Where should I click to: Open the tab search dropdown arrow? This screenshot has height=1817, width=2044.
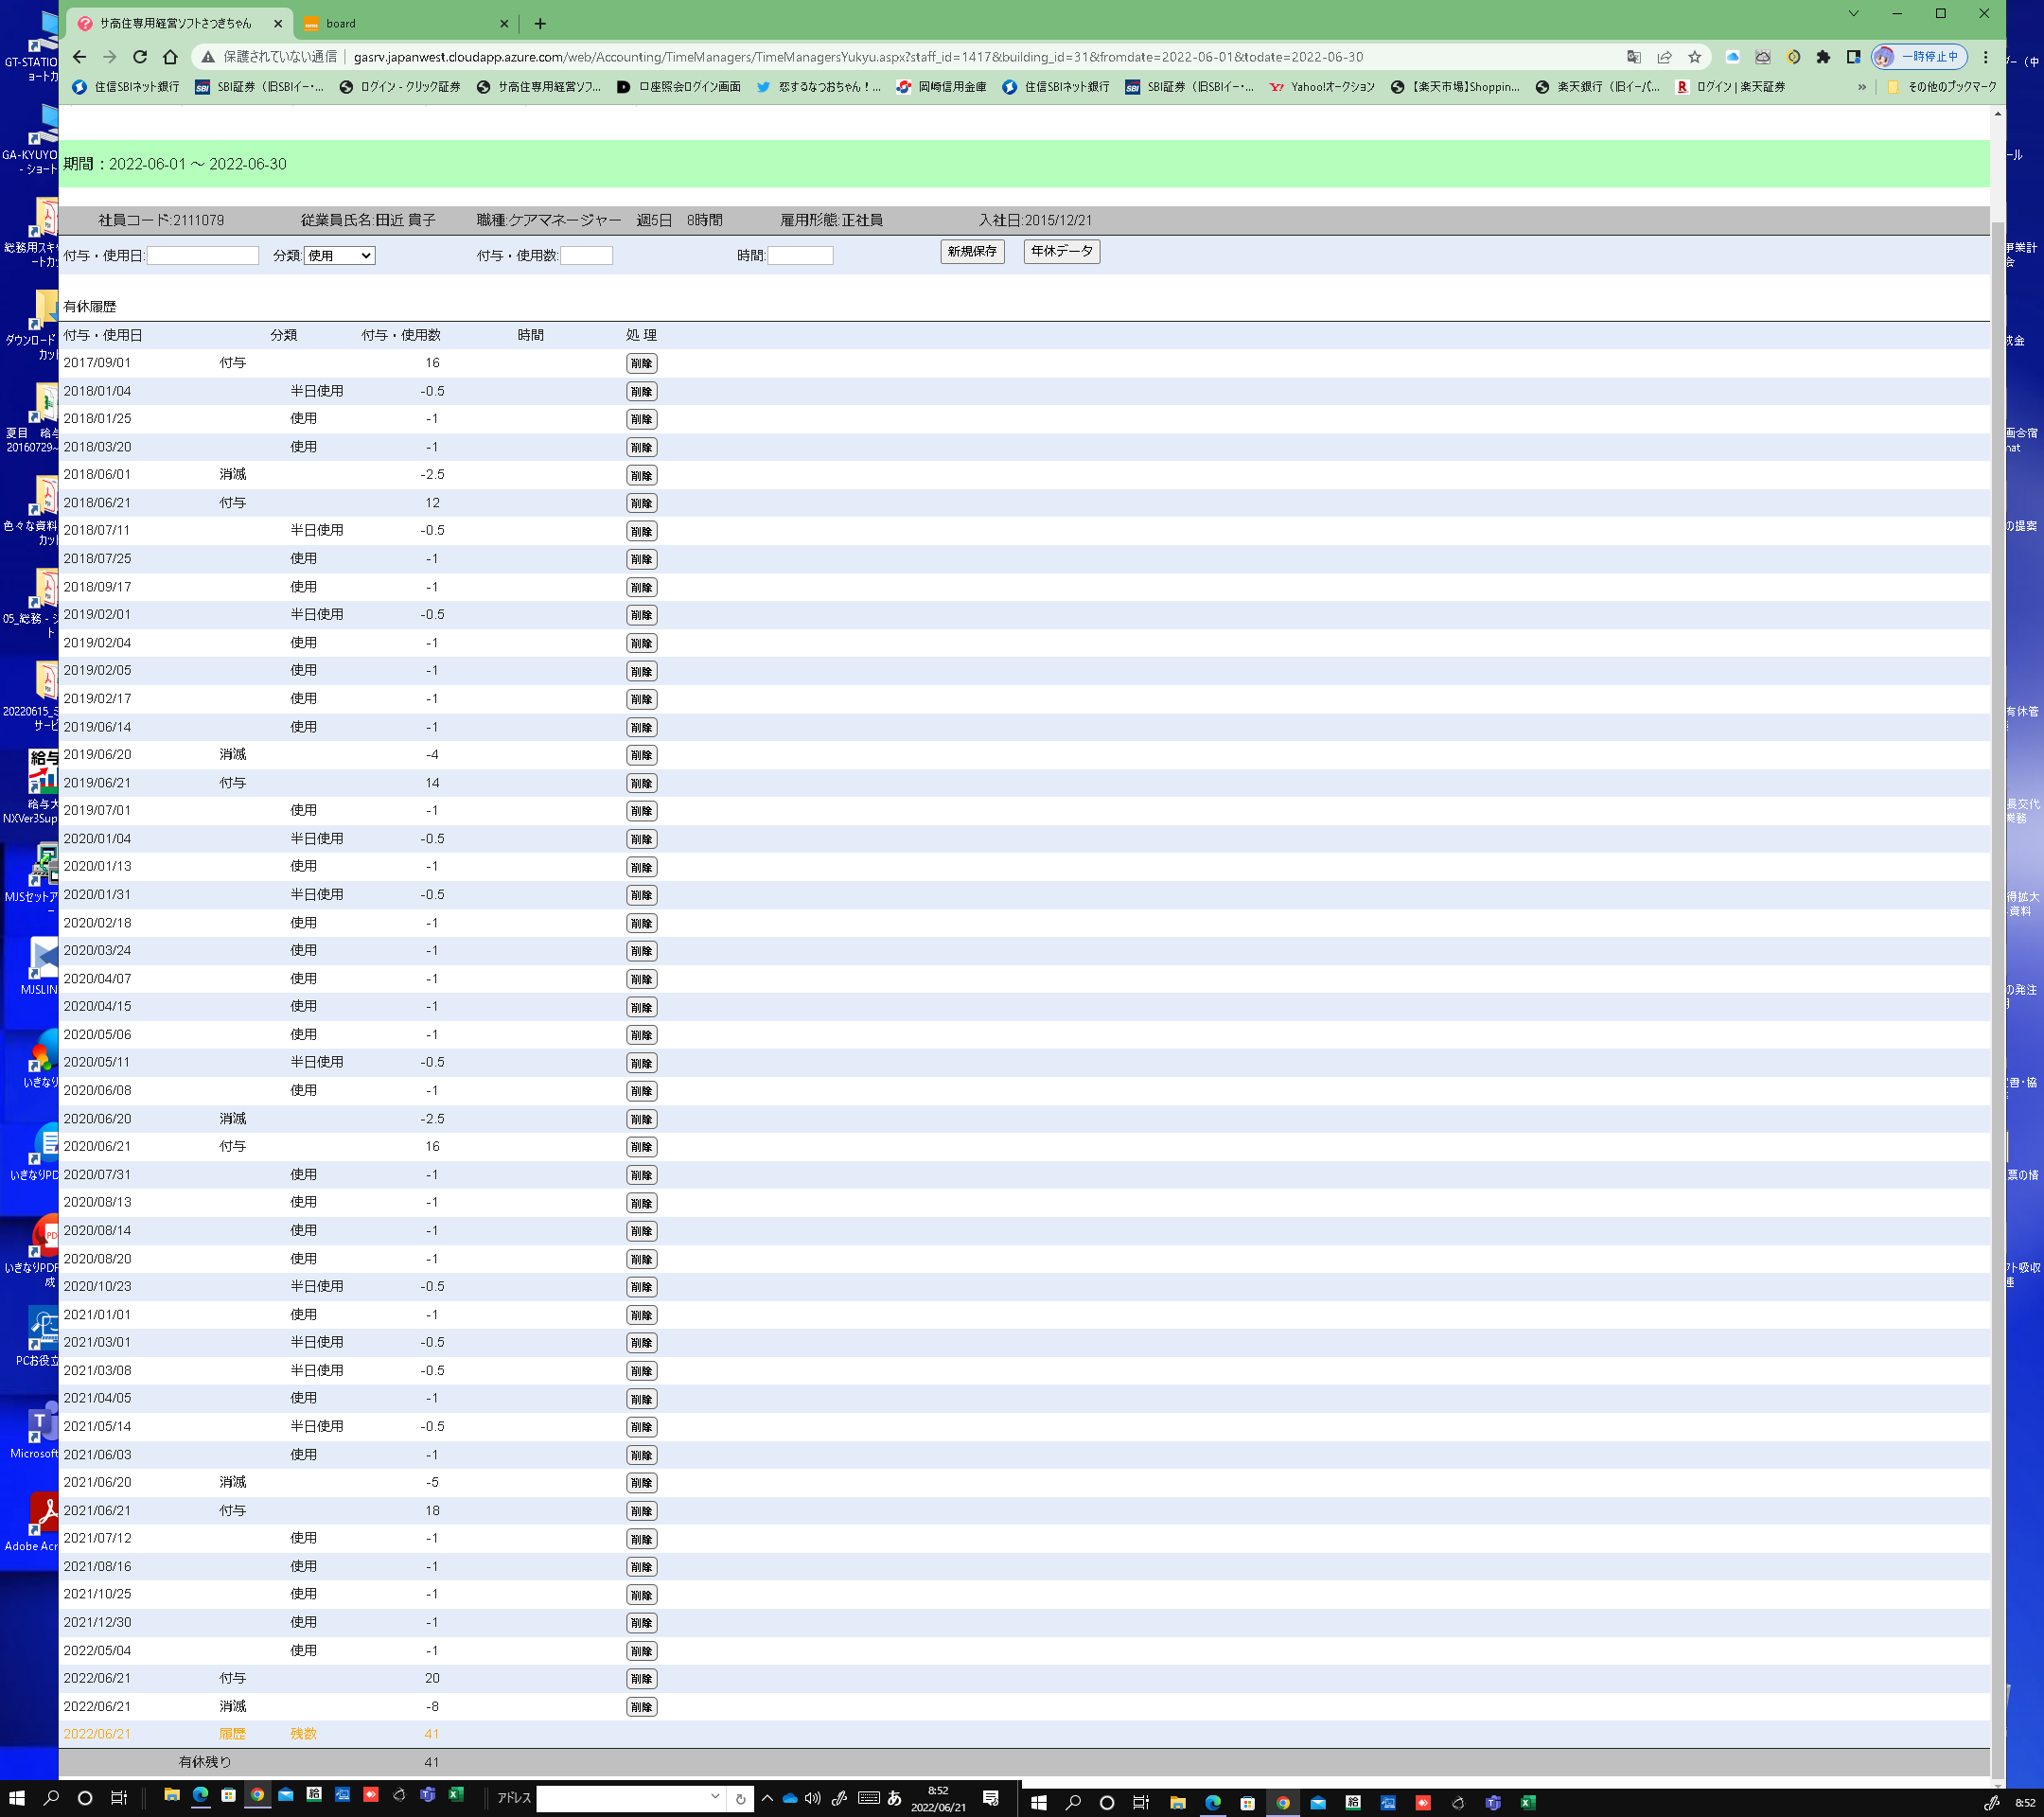click(1853, 14)
